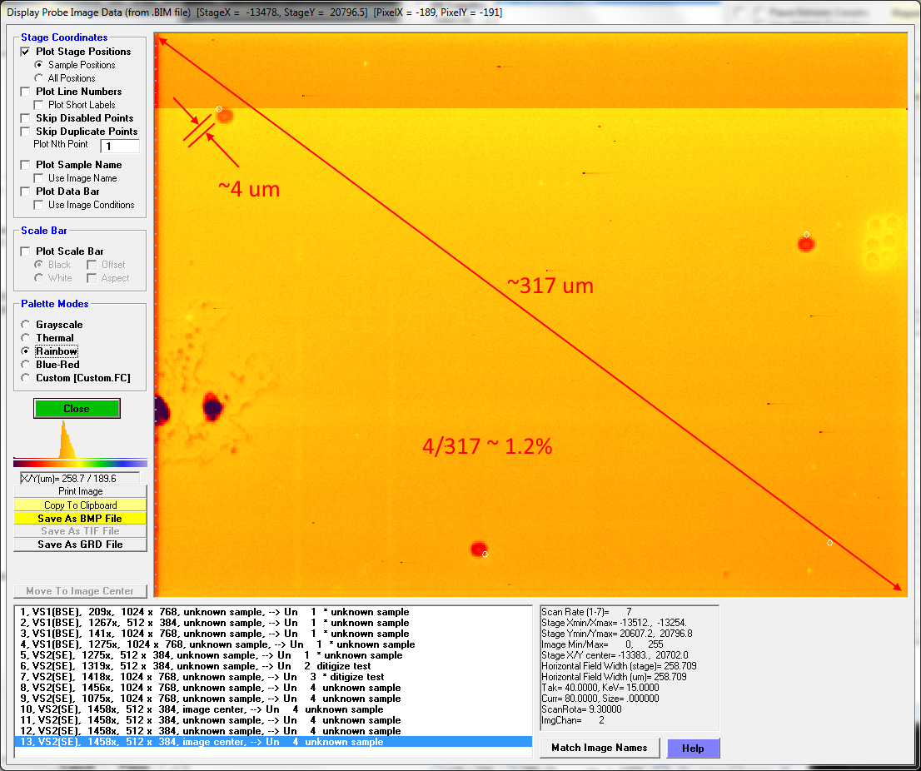Click the Print Image button

point(80,492)
